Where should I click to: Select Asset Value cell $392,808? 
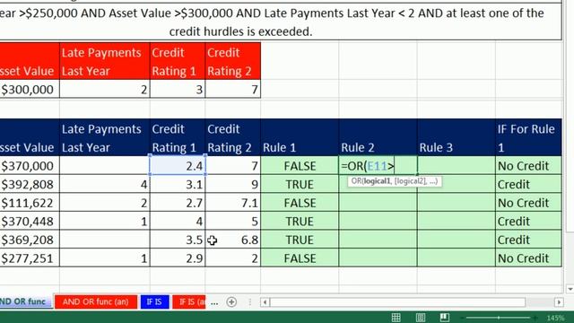(30, 184)
